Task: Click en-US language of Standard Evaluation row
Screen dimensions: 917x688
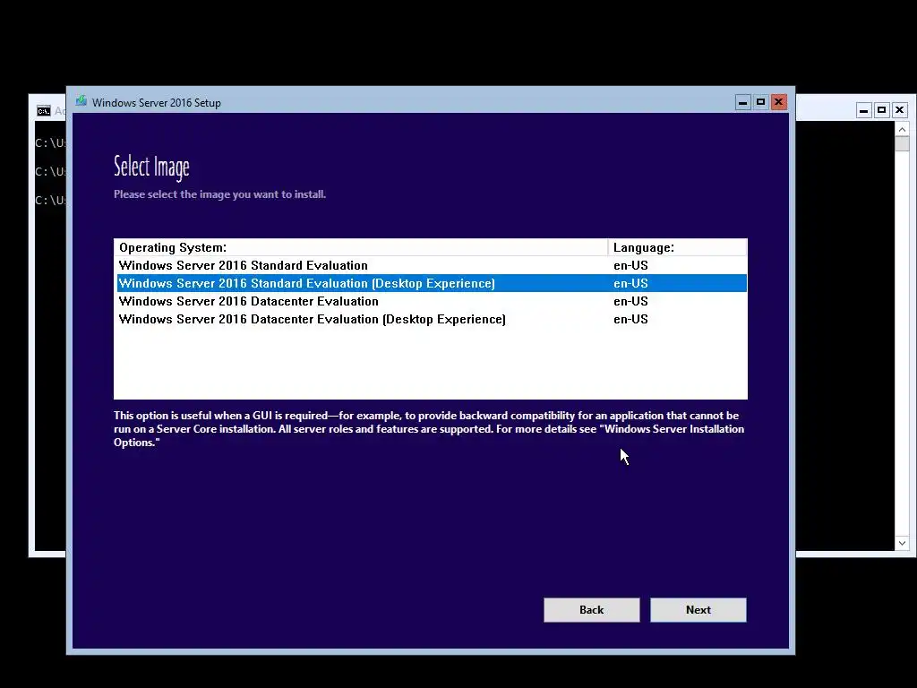Action: coord(630,265)
